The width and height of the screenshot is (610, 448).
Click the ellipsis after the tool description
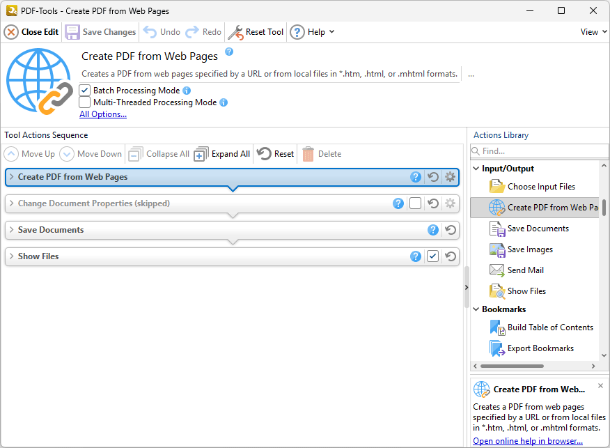[x=471, y=75]
